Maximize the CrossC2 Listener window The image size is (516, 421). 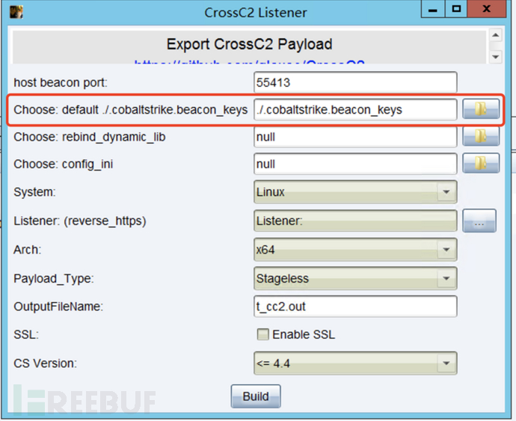tap(456, 9)
